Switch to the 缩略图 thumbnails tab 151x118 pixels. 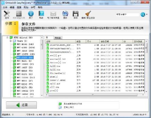(x=58, y=38)
